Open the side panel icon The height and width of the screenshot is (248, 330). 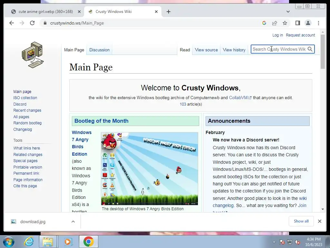tap(297, 23)
